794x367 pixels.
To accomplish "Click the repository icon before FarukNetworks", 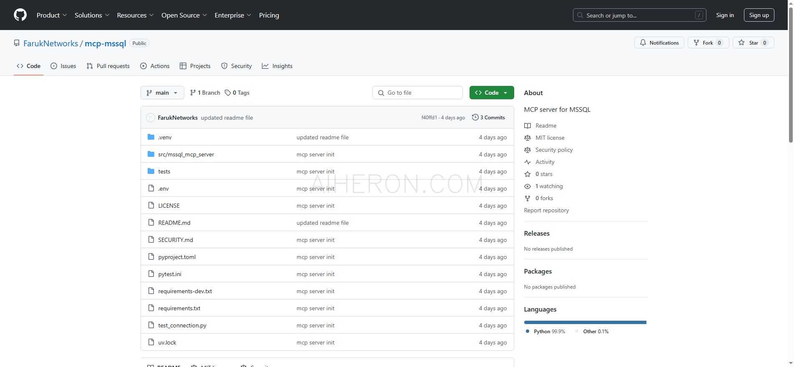I will coord(17,43).
